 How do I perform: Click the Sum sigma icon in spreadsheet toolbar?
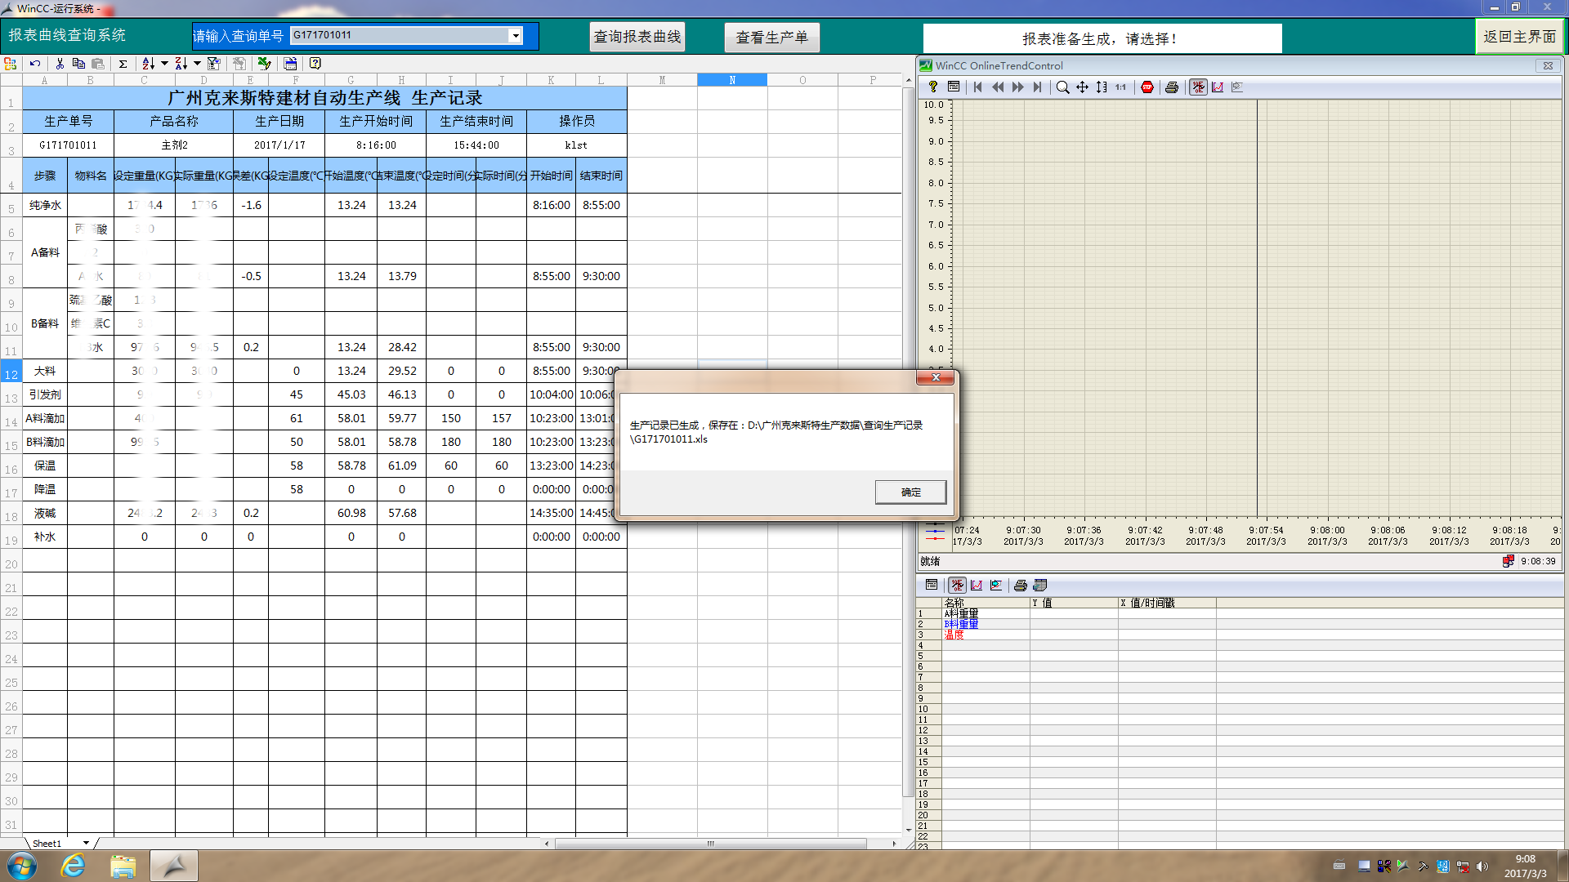123,64
